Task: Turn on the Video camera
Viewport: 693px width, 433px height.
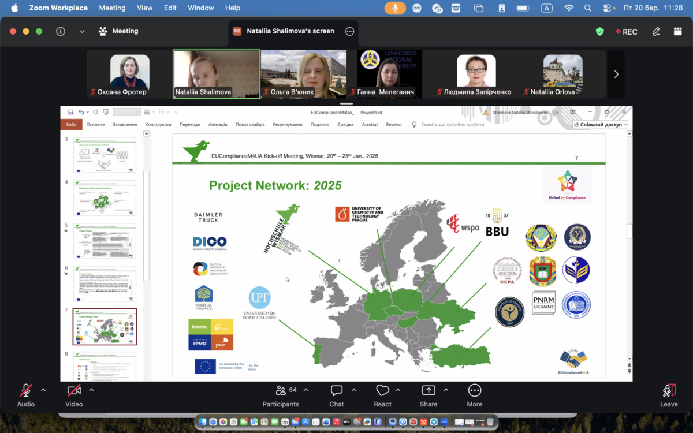Action: (x=73, y=391)
